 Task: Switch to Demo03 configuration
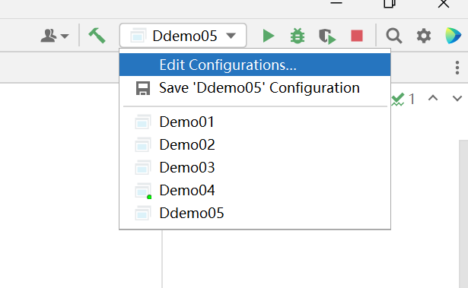pyautogui.click(x=255, y=167)
